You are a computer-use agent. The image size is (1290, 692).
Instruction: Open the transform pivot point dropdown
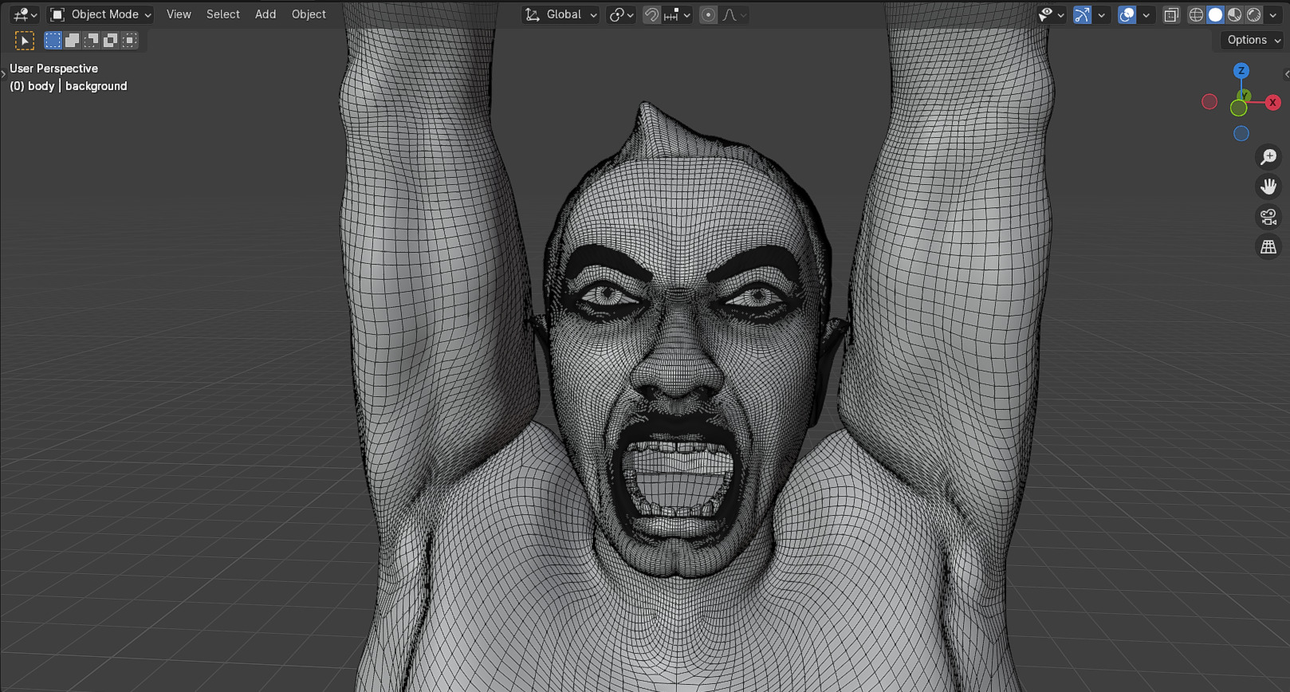click(x=621, y=14)
